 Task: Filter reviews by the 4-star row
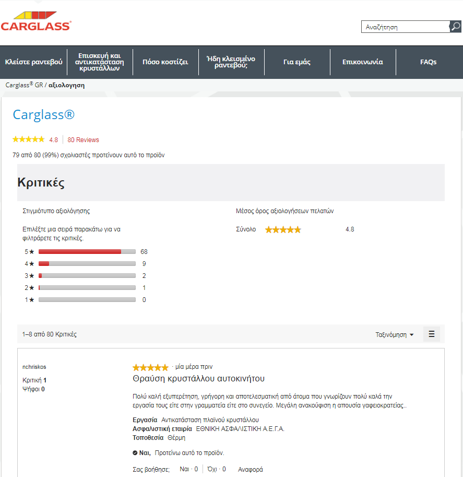pyautogui.click(x=87, y=264)
